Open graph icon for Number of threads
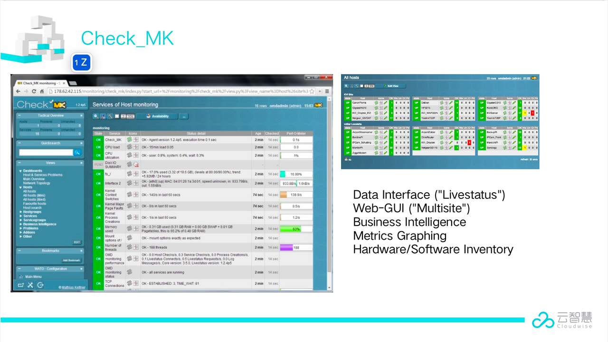Image resolution: width=608 pixels, height=342 pixels. (x=135, y=247)
